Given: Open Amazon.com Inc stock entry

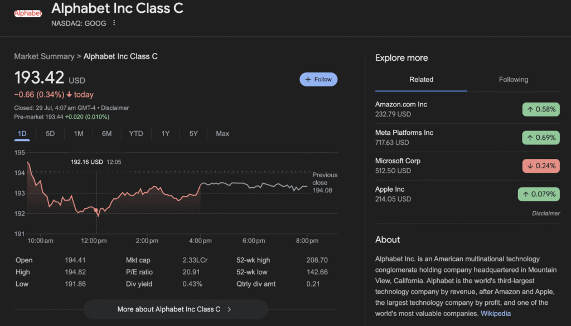Looking at the screenshot, I should pyautogui.click(x=401, y=105).
